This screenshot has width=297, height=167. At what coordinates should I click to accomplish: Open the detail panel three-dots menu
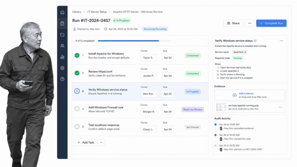click(281, 41)
